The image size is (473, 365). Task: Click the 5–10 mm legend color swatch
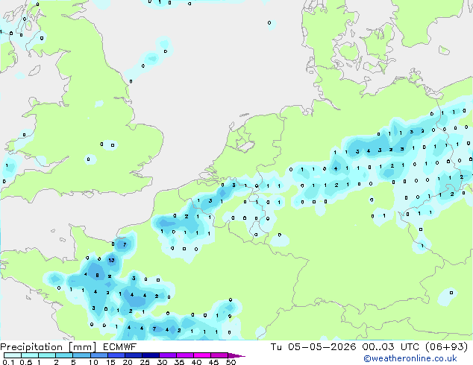coord(82,355)
